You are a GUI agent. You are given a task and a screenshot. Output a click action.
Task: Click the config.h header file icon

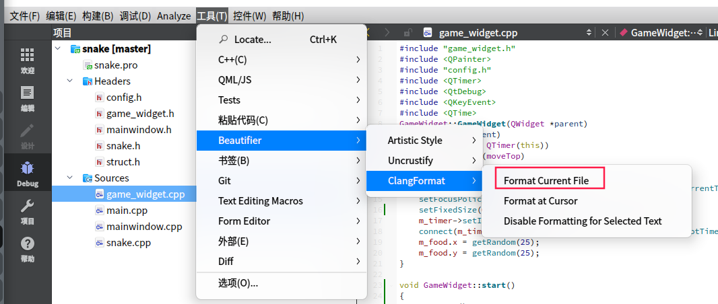click(100, 98)
